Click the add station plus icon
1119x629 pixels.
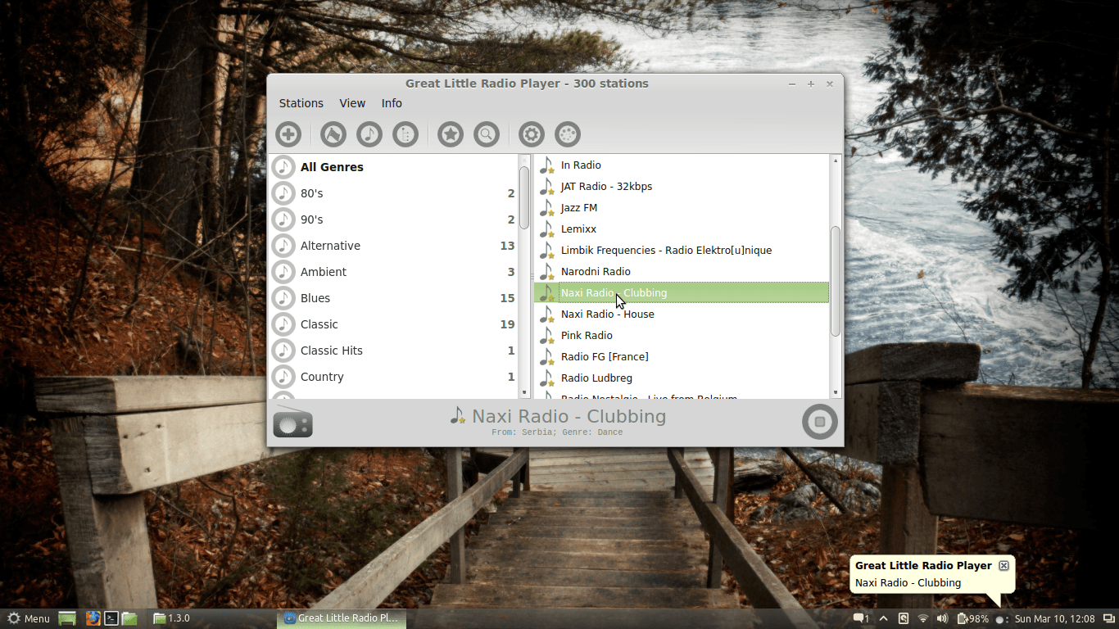288,134
